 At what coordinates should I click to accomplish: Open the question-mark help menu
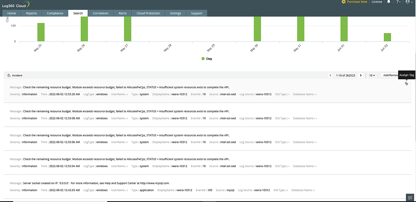click(x=398, y=2)
